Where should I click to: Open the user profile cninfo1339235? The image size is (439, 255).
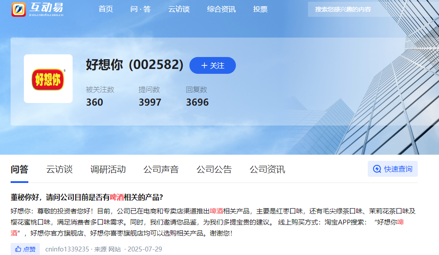67,249
